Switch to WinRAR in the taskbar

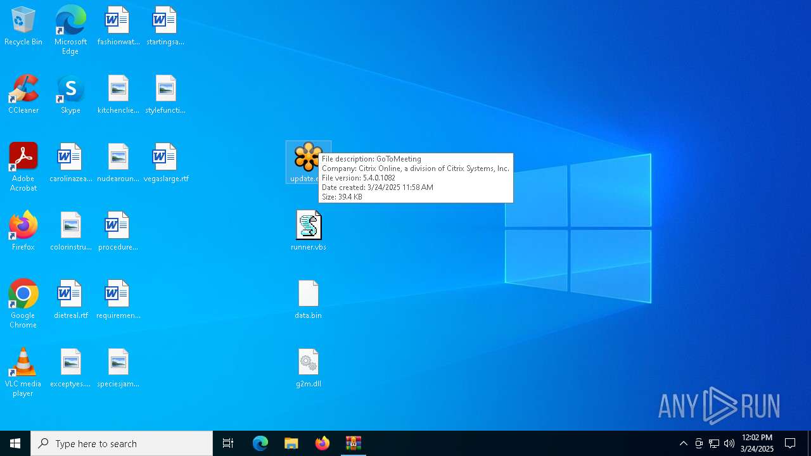[x=353, y=443]
